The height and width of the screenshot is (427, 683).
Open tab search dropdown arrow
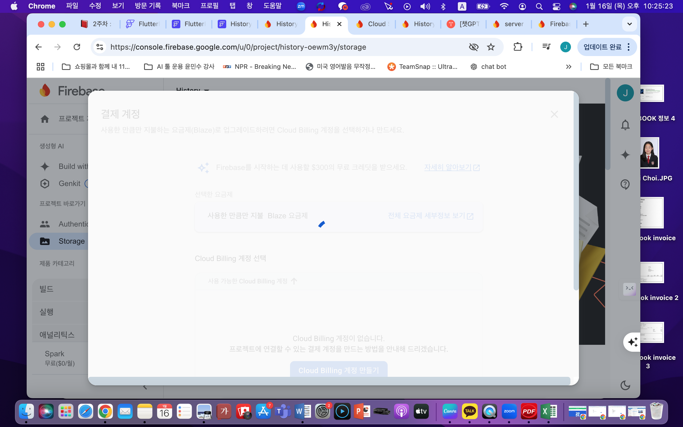tap(629, 24)
